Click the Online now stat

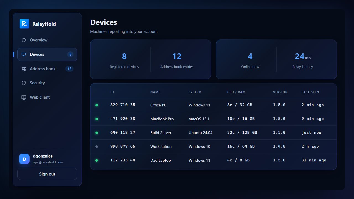pyautogui.click(x=250, y=60)
